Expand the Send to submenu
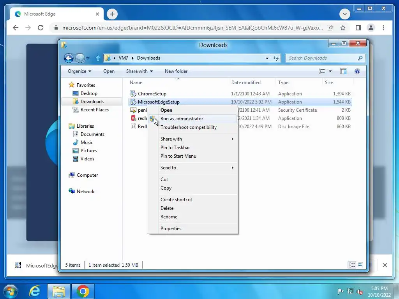The height and width of the screenshot is (299, 399). [192, 168]
